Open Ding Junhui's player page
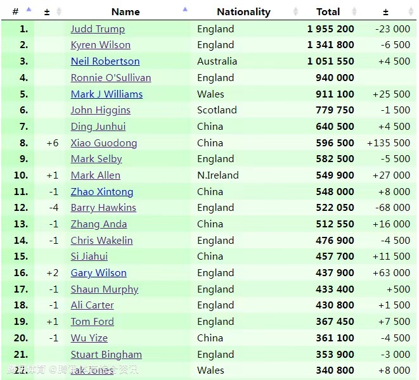 [98, 126]
